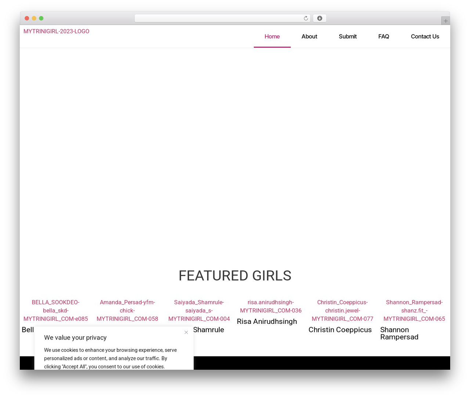
Task: Open the FAQ menu item
Action: 384,36
